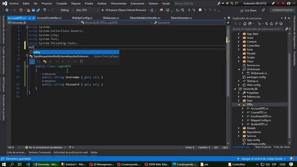This screenshot has height=167, width=297.
Task: Click the Navigate Backward arrow icon
Action: 7,10
